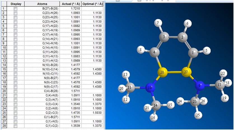Select blue nitrogen atom 10 in the model
234x130 pixels.
150,88
